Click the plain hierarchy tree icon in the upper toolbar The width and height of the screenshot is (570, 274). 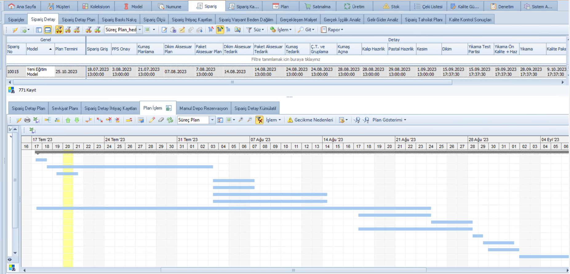[x=228, y=30]
